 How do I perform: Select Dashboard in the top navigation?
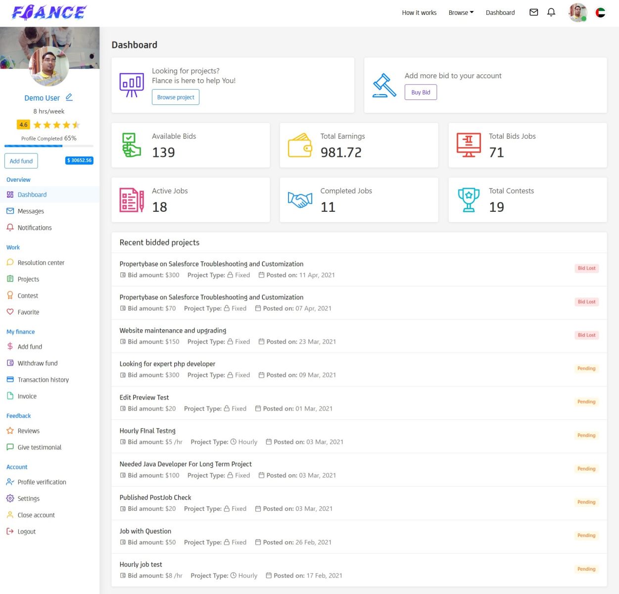[500, 13]
